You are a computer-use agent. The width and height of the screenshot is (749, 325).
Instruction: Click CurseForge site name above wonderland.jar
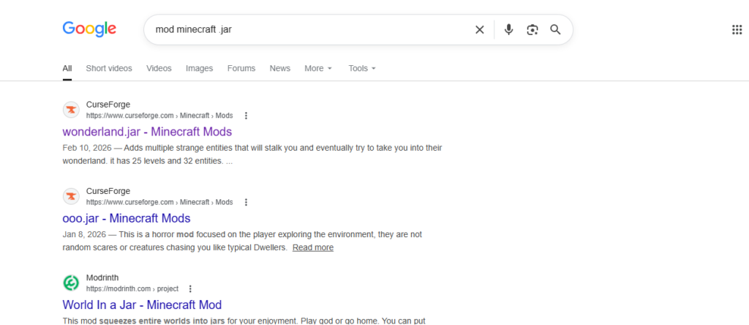(108, 104)
